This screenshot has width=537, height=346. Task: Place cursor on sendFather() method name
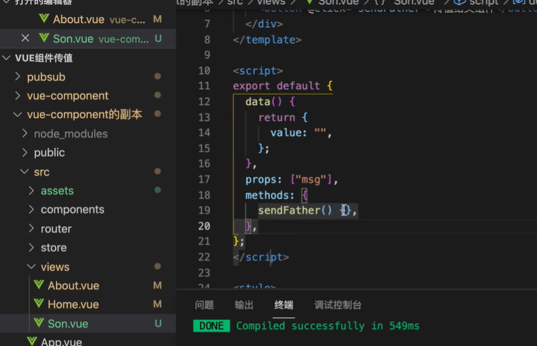click(289, 210)
